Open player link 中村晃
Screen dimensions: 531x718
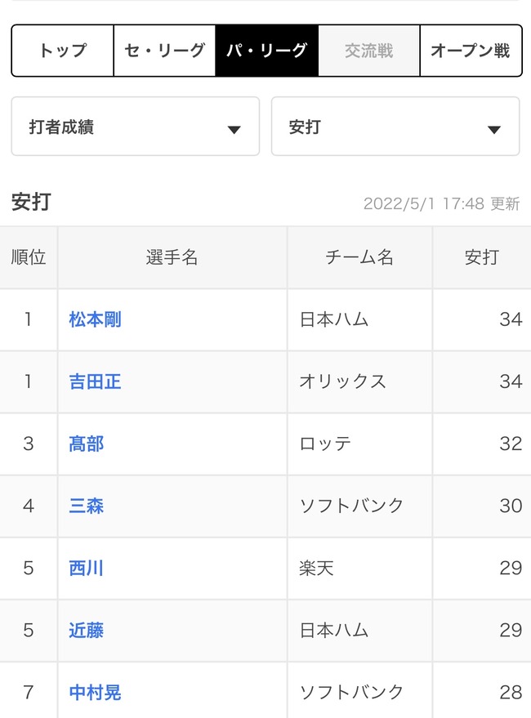point(95,693)
